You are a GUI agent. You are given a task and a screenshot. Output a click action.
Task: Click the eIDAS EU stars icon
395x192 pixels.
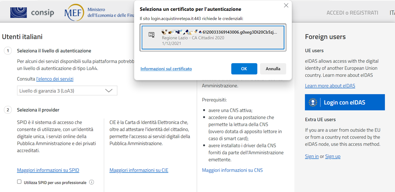pos(313,102)
